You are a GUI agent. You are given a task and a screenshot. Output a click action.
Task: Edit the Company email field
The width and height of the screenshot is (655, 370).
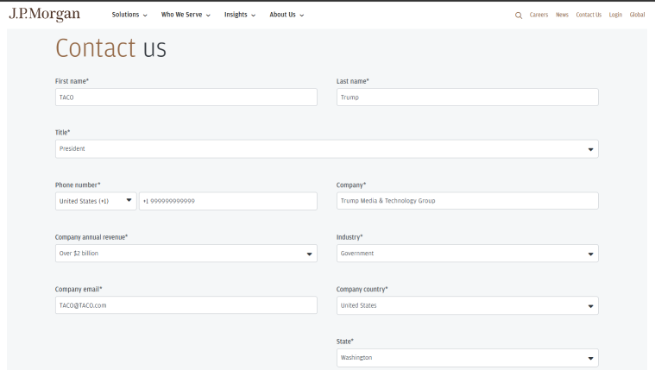pyautogui.click(x=186, y=305)
